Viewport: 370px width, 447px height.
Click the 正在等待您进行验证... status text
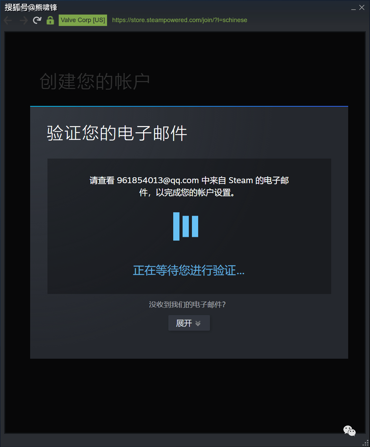(x=189, y=270)
